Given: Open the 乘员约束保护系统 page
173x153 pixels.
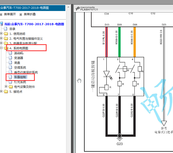Looking at the screenshot, I should click(x=26, y=72).
